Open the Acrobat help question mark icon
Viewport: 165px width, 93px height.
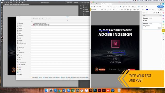160,4
